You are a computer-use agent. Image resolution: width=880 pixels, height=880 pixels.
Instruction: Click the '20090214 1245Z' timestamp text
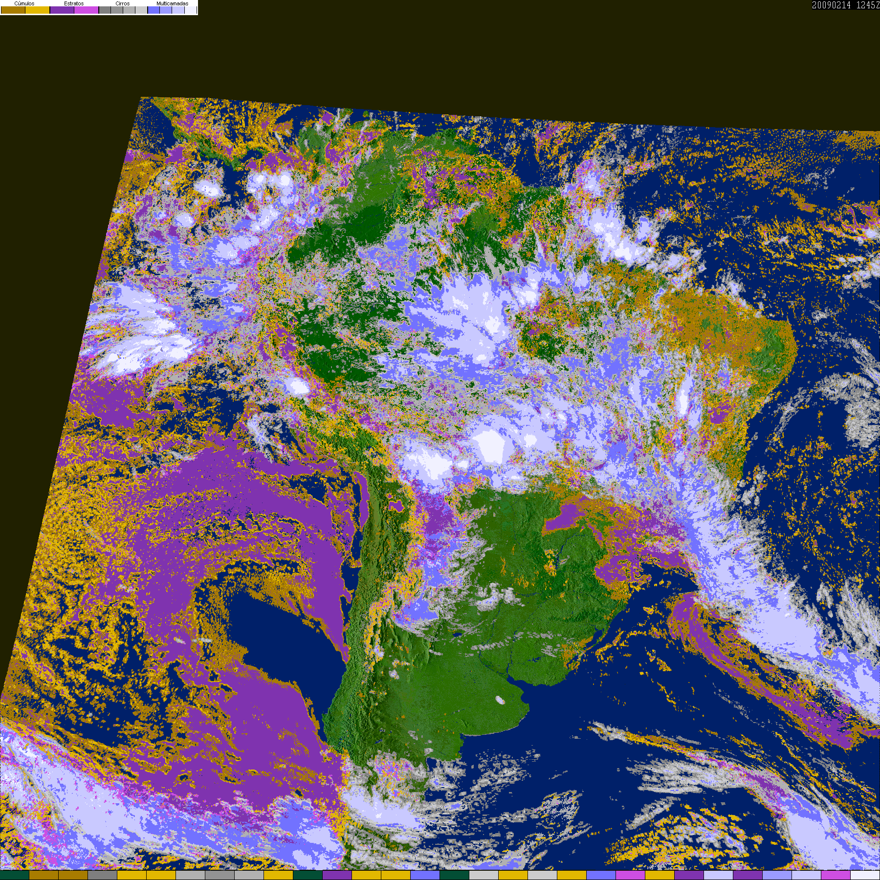(846, 5)
